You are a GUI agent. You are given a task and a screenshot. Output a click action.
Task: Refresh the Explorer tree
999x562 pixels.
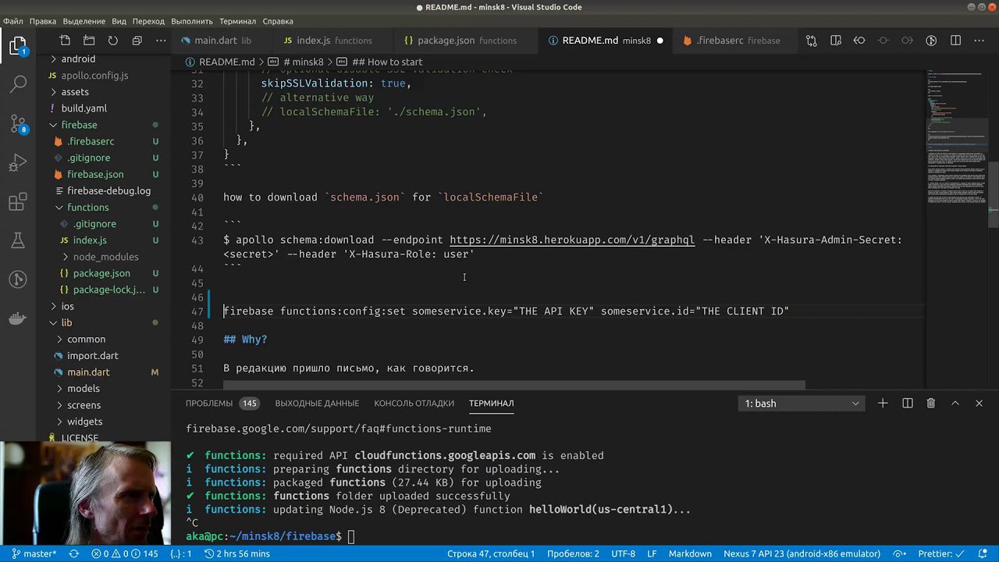(x=113, y=41)
